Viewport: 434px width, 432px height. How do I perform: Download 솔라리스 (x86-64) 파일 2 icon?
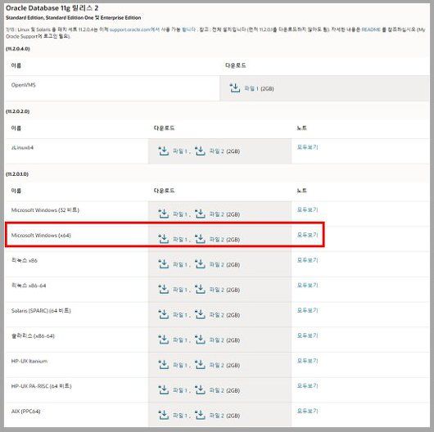[200, 340]
